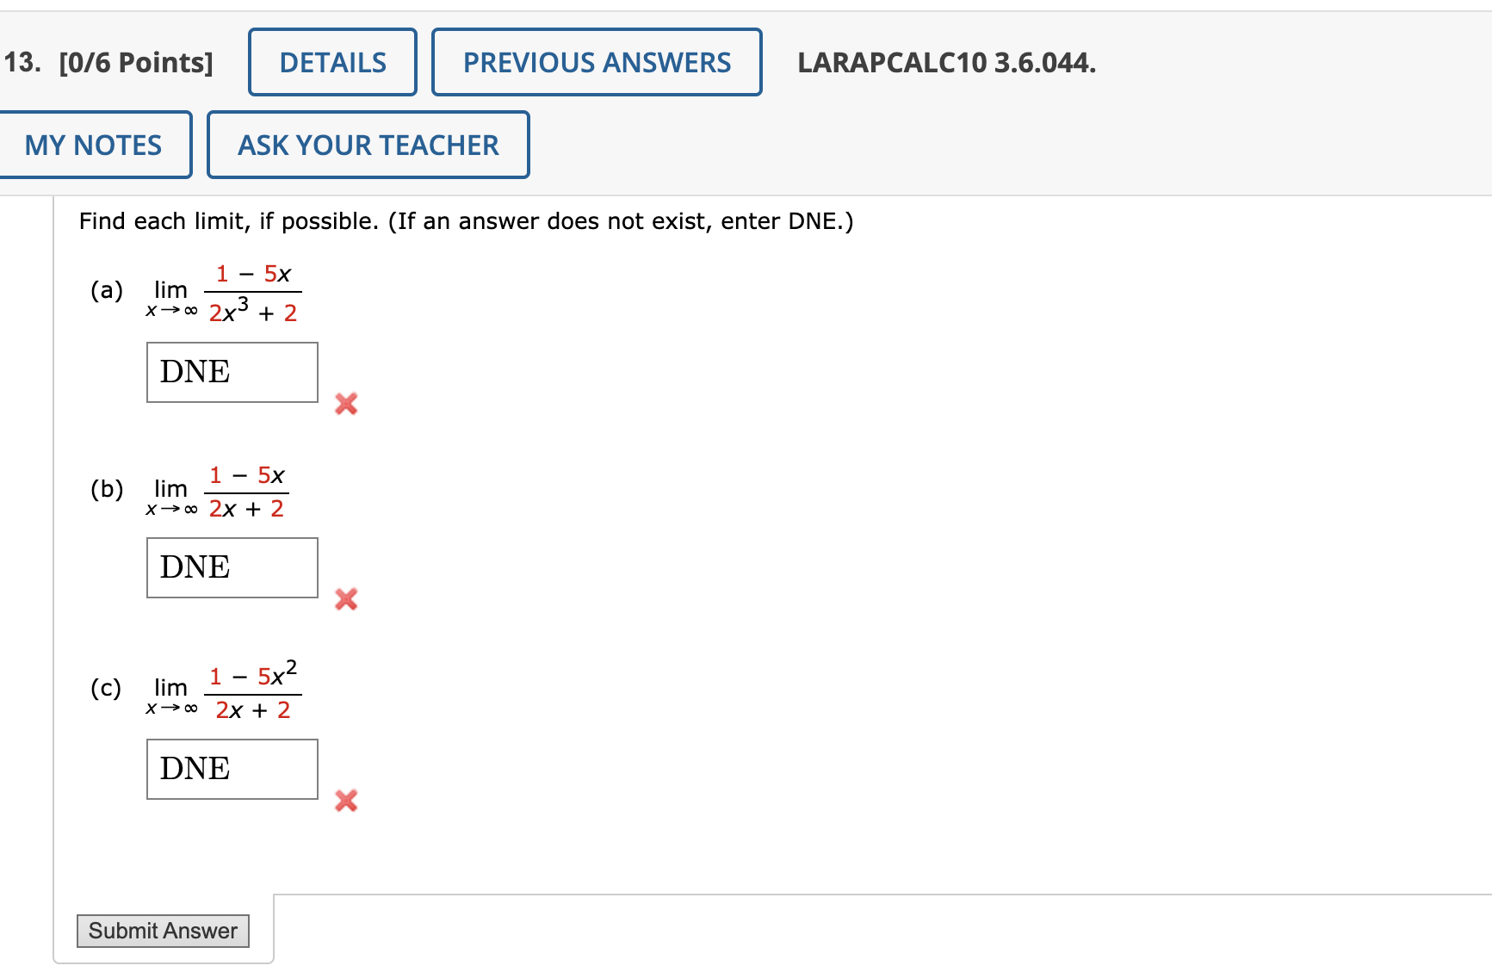Open MY NOTES
Image resolution: width=1492 pixels, height=972 pixels.
click(x=93, y=145)
